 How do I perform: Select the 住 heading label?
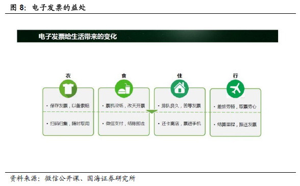180,76
